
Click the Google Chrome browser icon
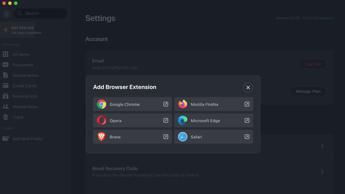(x=101, y=104)
